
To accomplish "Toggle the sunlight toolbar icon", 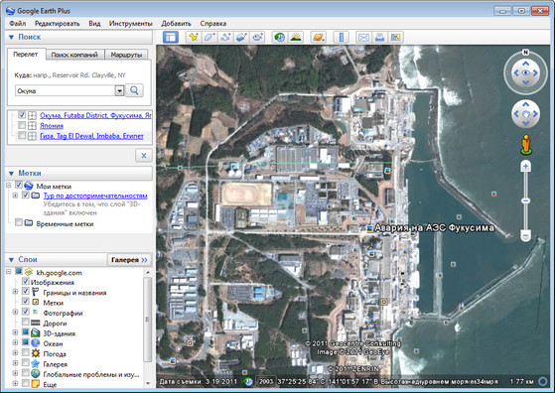I will click(x=296, y=37).
